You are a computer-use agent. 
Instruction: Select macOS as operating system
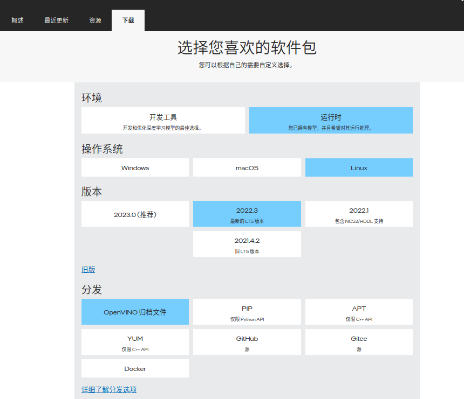click(247, 167)
